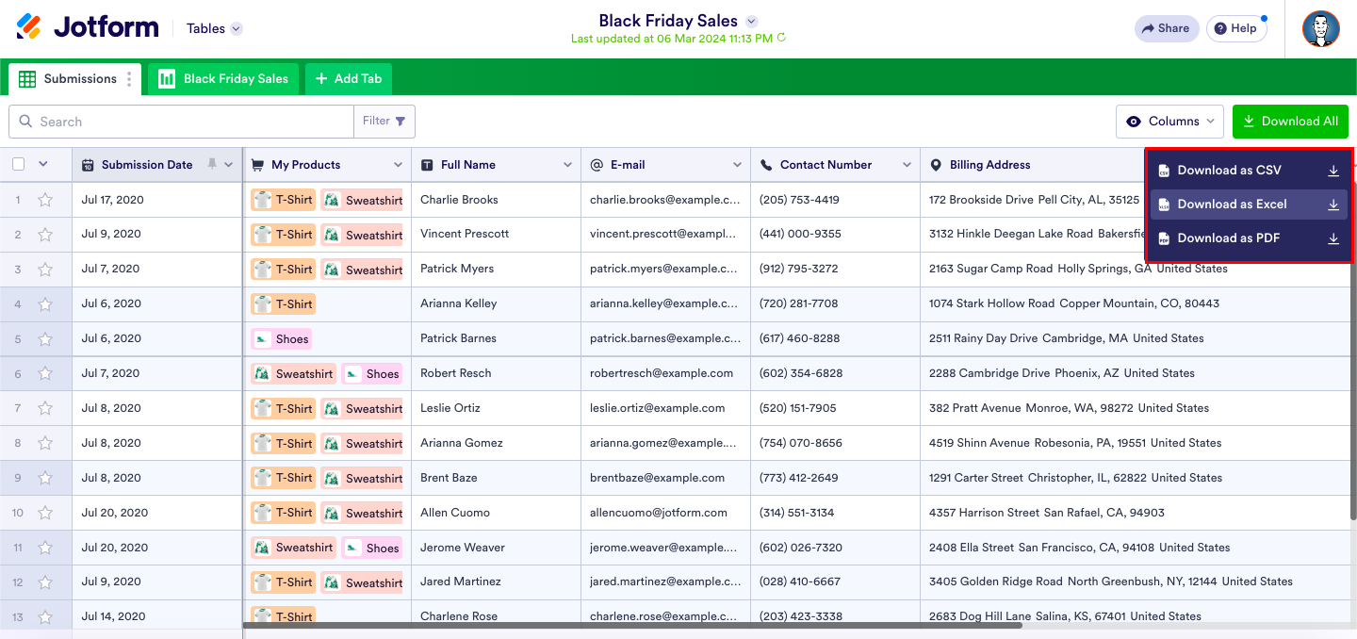
Task: Open the Full Name column menu arrow
Action: 567,165
